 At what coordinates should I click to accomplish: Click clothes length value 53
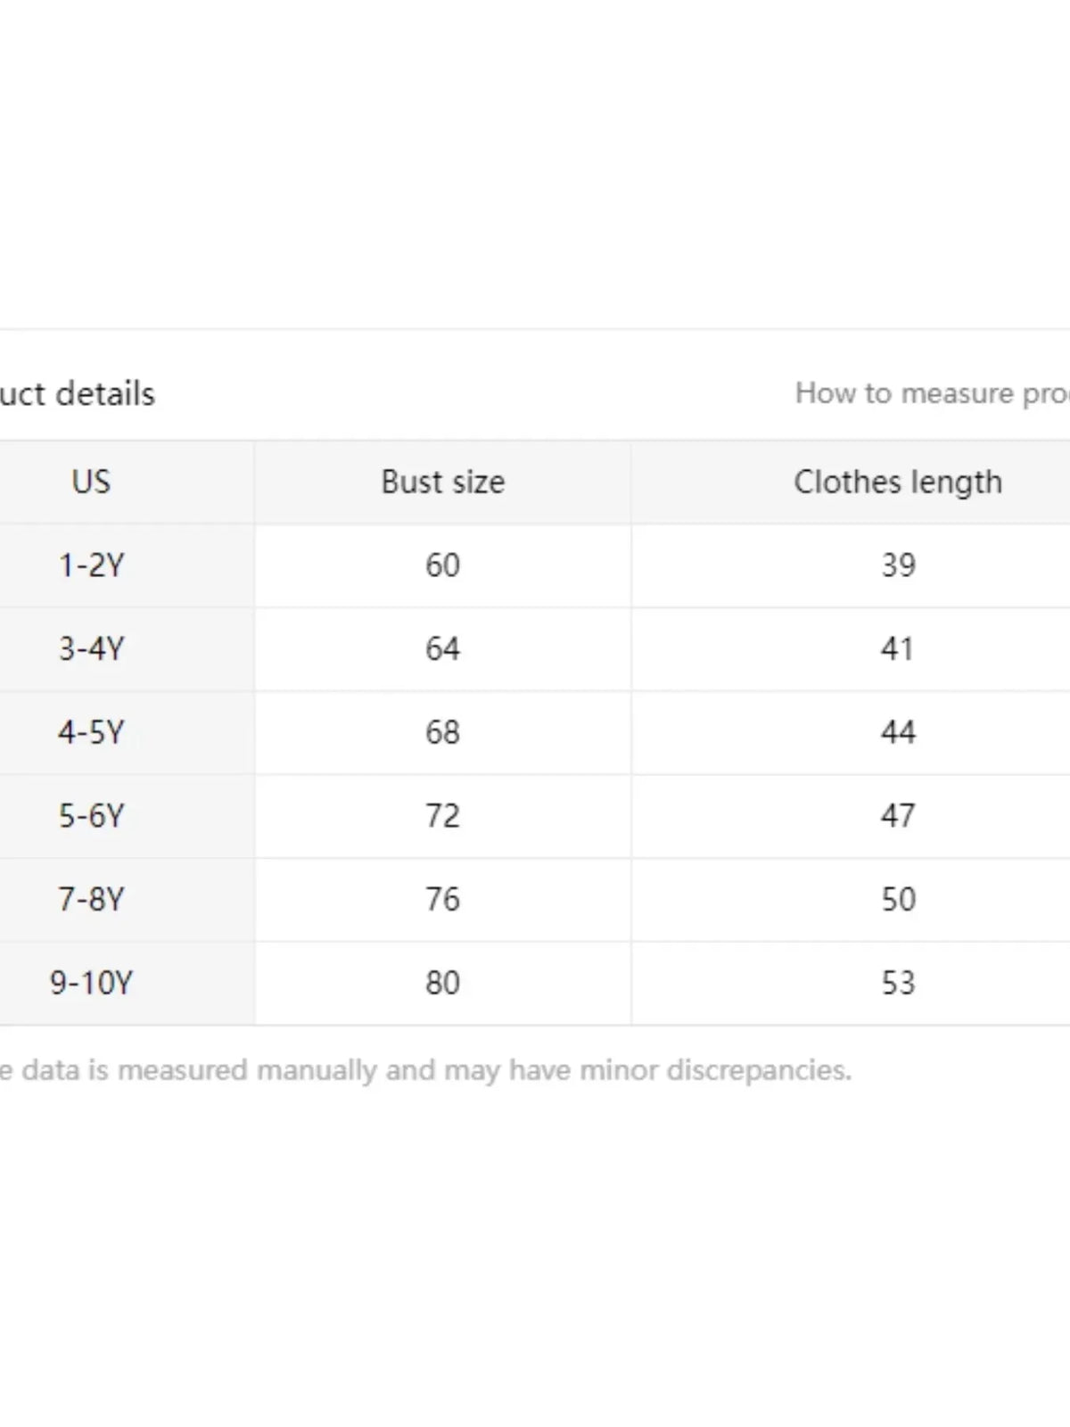point(898,983)
